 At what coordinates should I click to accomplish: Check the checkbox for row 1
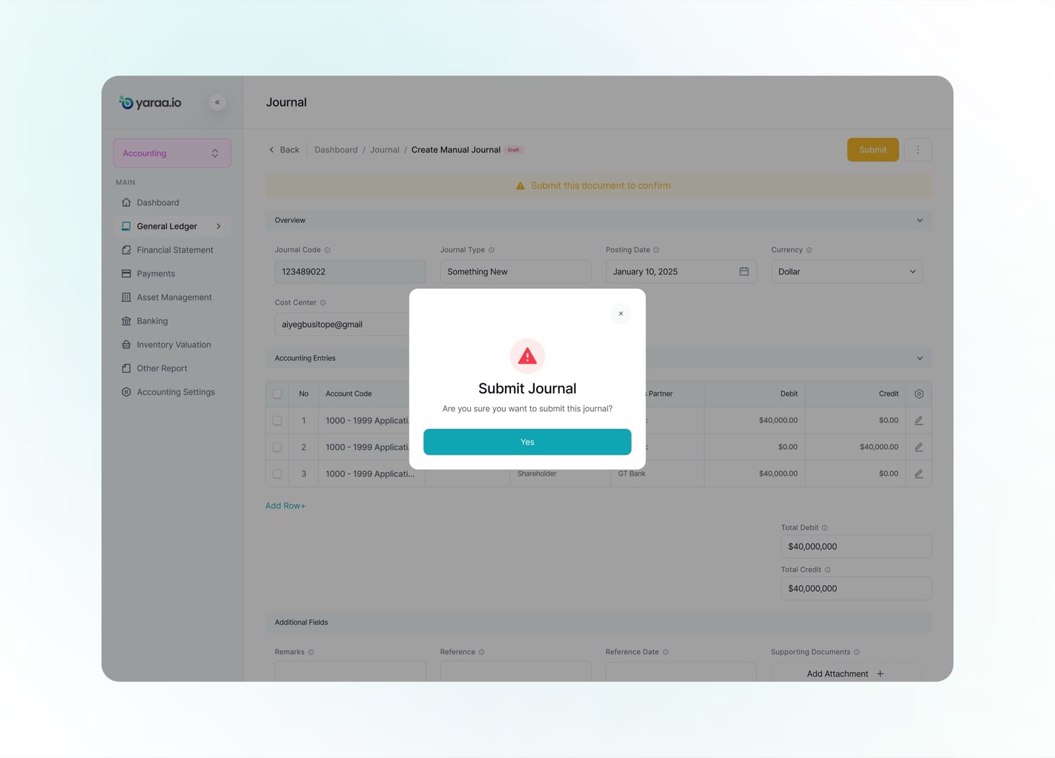click(277, 420)
